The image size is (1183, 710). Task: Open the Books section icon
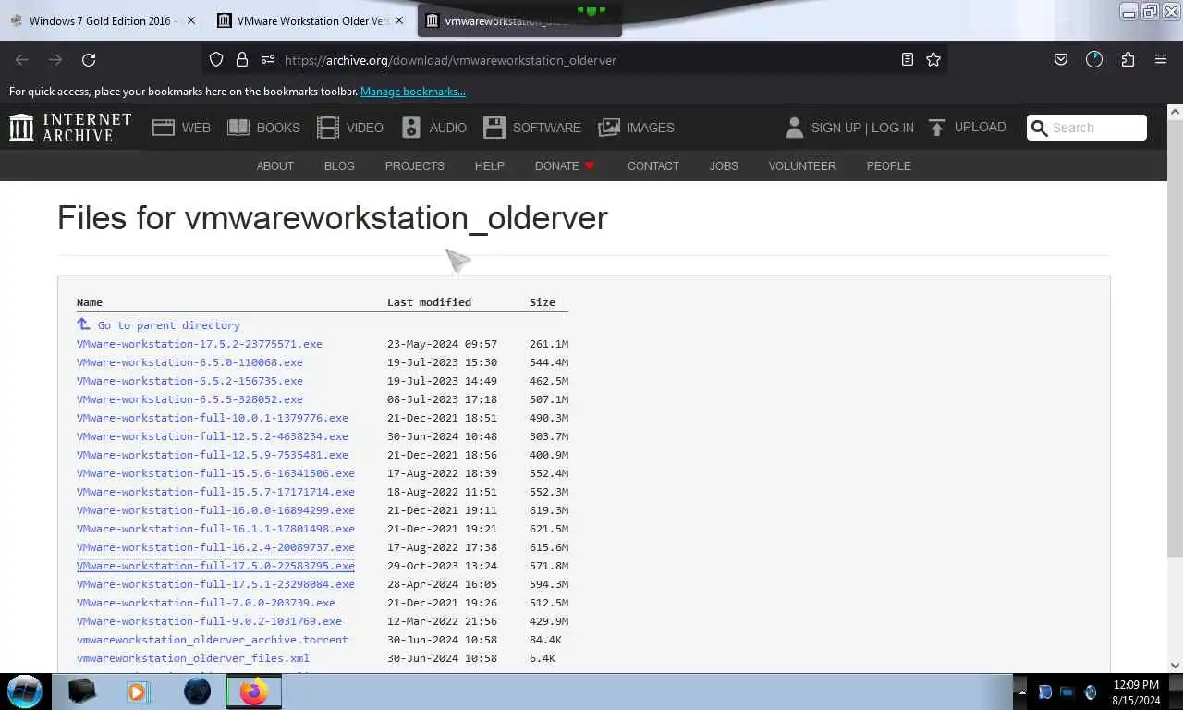[x=238, y=128]
